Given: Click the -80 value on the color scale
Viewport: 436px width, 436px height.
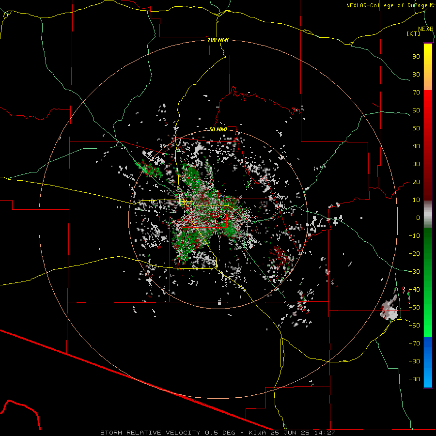Looking at the screenshot, I should tap(414, 361).
